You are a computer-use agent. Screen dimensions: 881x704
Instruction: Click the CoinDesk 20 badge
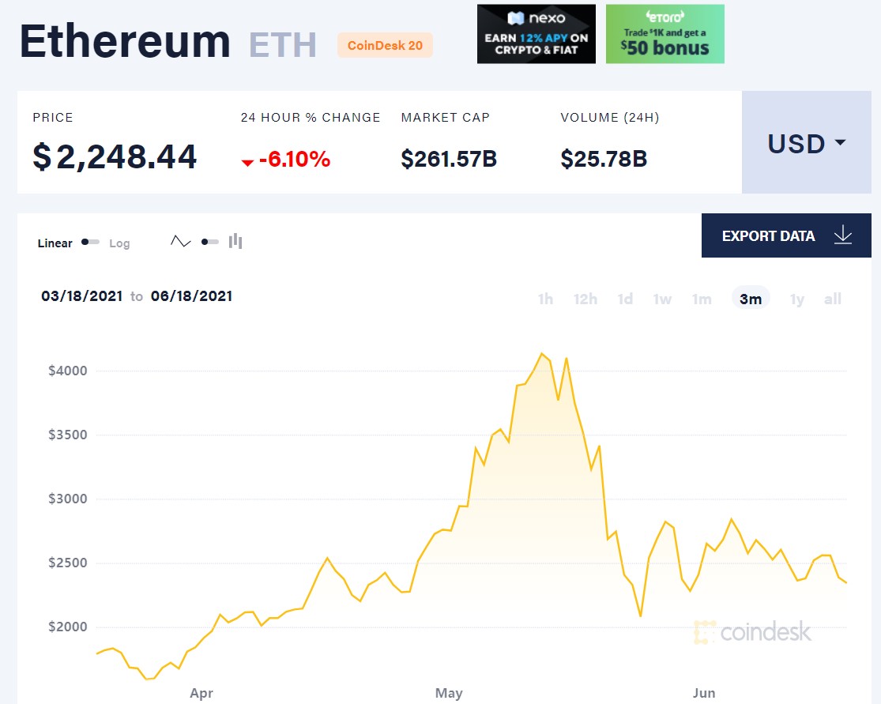(x=385, y=45)
